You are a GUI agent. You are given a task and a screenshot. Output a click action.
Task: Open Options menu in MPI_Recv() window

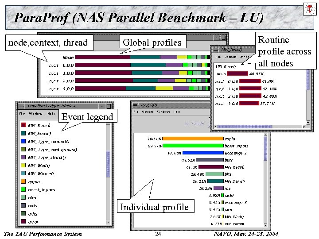click(x=230, y=57)
